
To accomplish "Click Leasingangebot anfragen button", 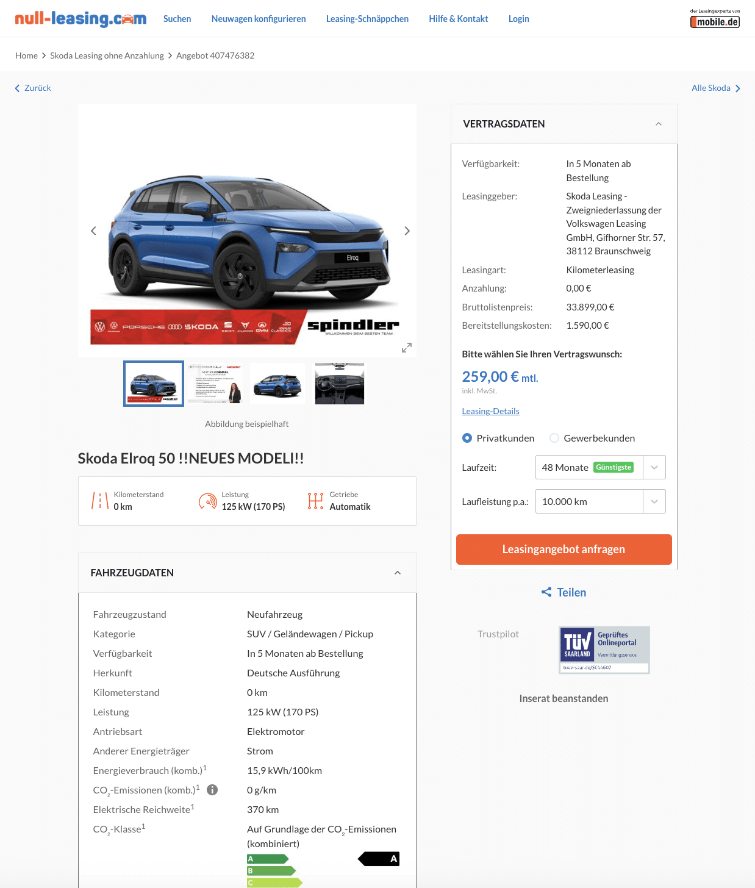I will pos(564,550).
